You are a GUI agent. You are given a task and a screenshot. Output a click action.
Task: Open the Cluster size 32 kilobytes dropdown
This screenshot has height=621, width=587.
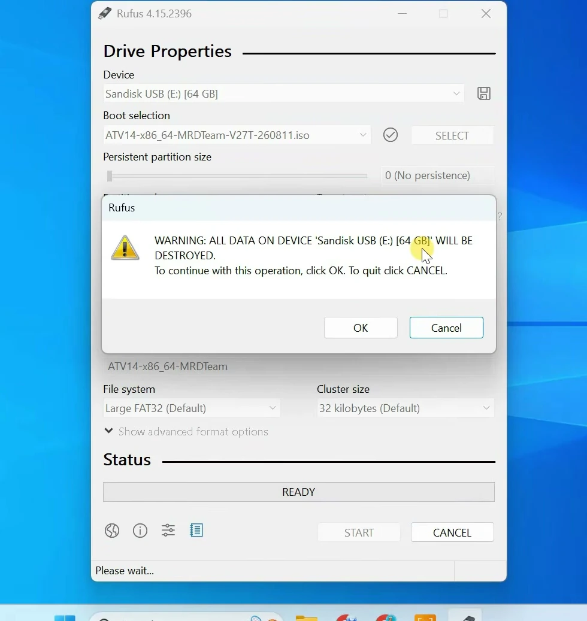[x=406, y=408]
